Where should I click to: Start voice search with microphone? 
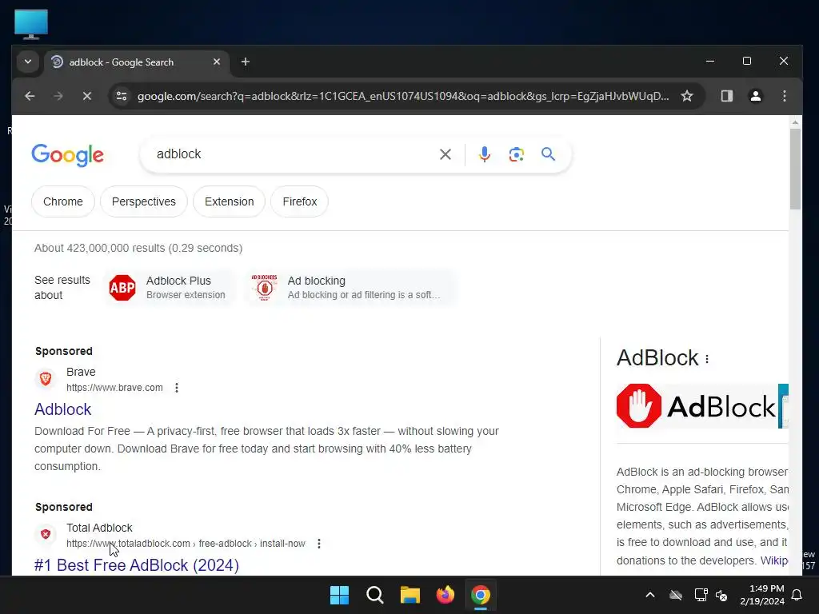(x=484, y=154)
